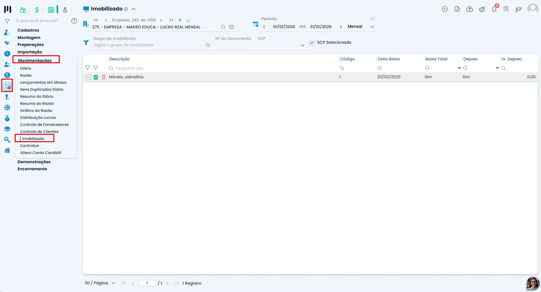Open the SCP dropdown
541x292 pixels.
[x=302, y=45]
